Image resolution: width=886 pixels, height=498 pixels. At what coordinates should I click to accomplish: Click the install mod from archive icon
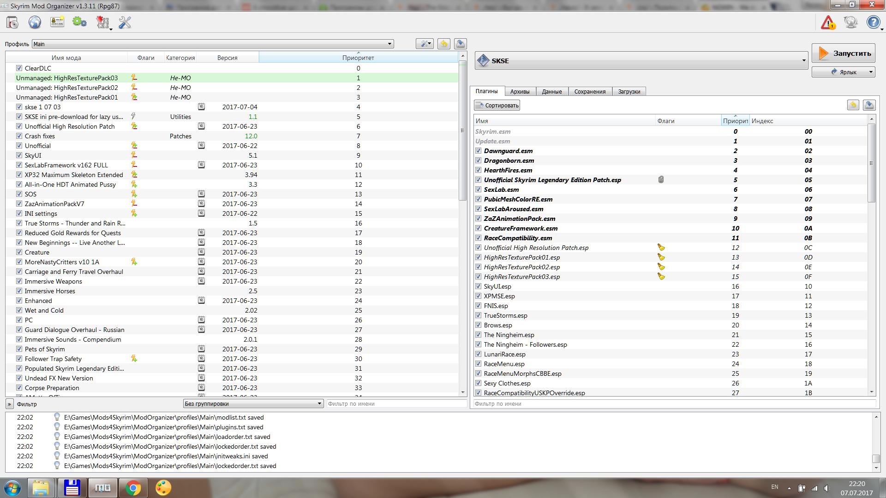[12, 22]
